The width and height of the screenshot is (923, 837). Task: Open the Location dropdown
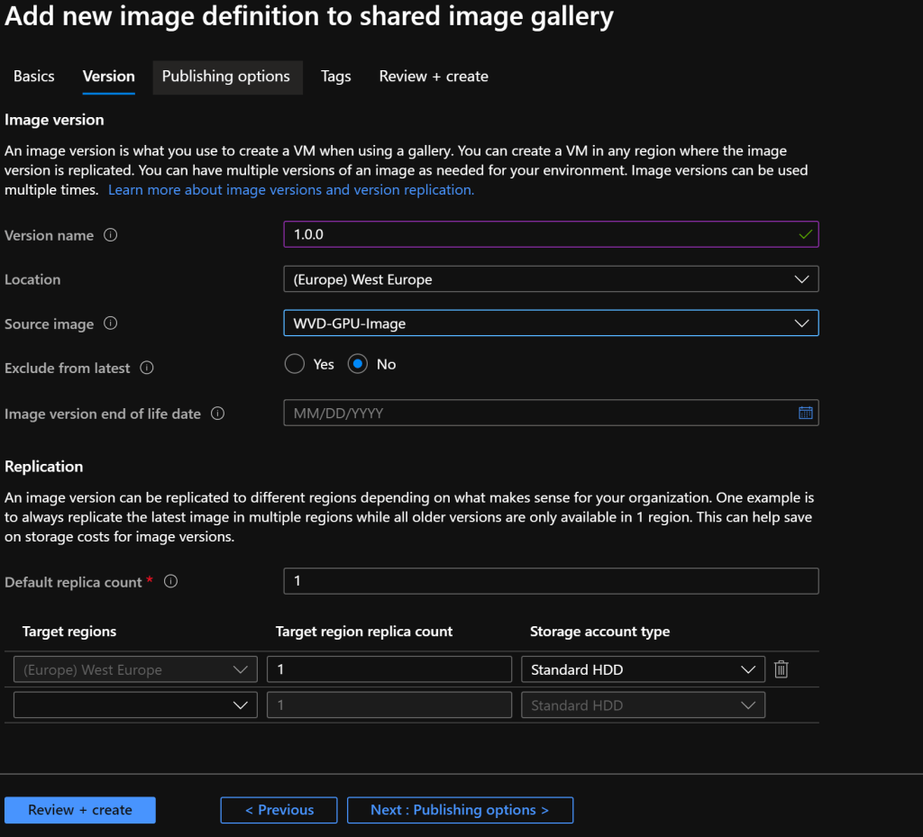(x=550, y=279)
